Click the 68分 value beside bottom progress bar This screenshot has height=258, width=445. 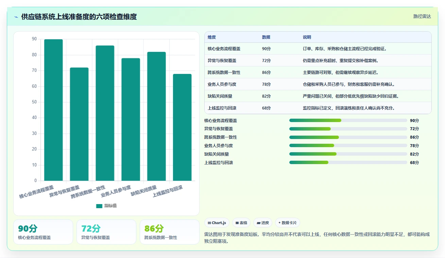pos(414,163)
